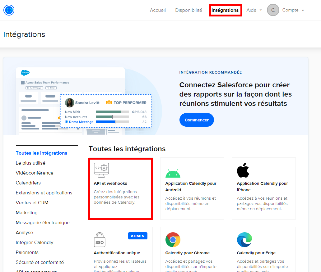Screen dimensions: 321x272
Task: Filter by Vidéoconférence category
Action: [x=35, y=173]
